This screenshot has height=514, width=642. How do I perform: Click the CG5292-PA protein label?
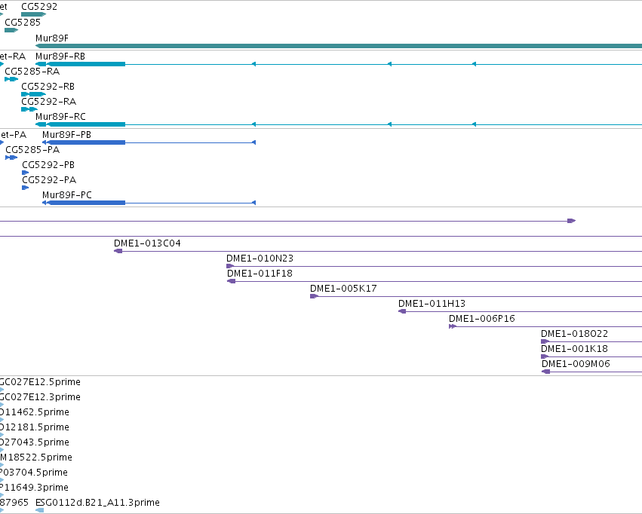49,180
